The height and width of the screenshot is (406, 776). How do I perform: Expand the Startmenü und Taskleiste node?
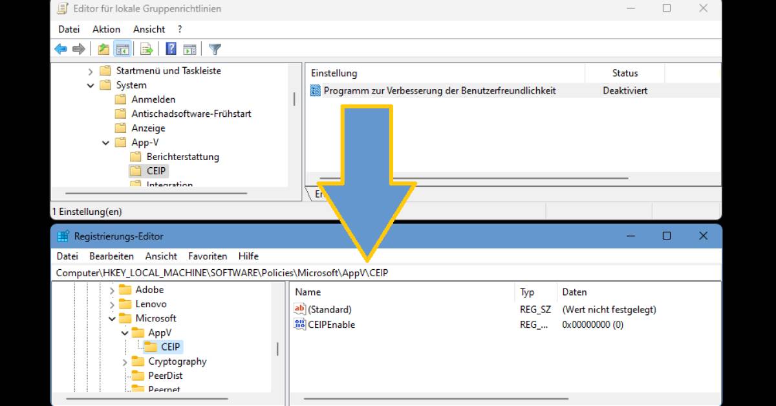(x=91, y=71)
